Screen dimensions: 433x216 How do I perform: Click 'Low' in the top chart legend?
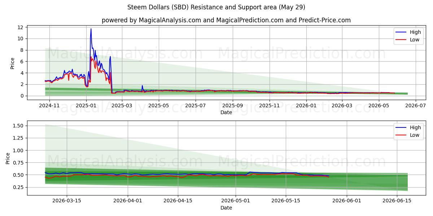(x=414, y=40)
